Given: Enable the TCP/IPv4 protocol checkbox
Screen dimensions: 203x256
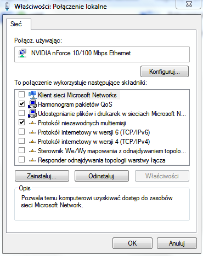Looking at the screenshot, I should pos(21,141).
